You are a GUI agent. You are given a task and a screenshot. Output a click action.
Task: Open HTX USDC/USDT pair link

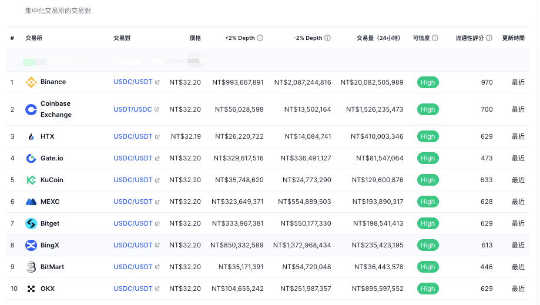coord(133,136)
